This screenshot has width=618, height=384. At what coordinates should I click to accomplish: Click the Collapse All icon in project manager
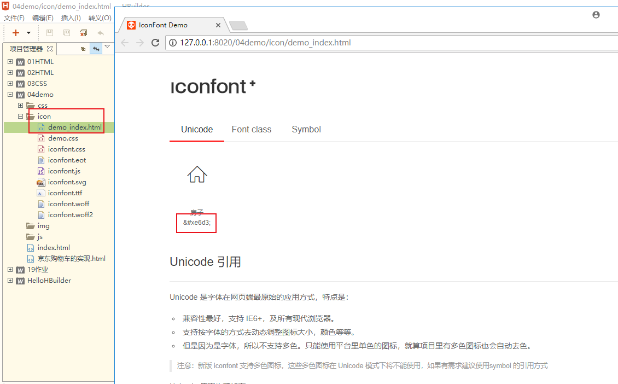[83, 49]
